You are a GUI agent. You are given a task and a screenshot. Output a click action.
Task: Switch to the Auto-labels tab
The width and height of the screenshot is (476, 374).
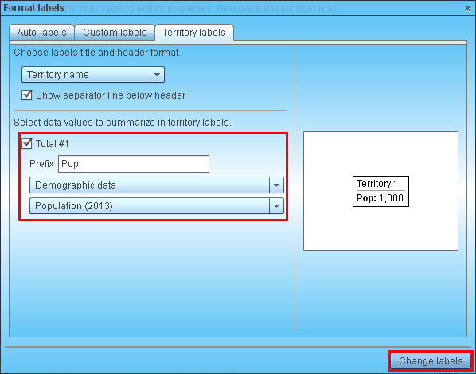click(42, 33)
